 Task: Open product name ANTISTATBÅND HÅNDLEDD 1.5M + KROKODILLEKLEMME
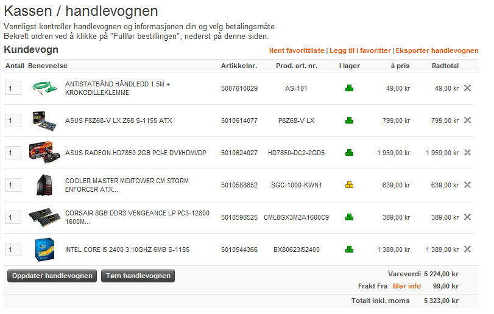(118, 88)
